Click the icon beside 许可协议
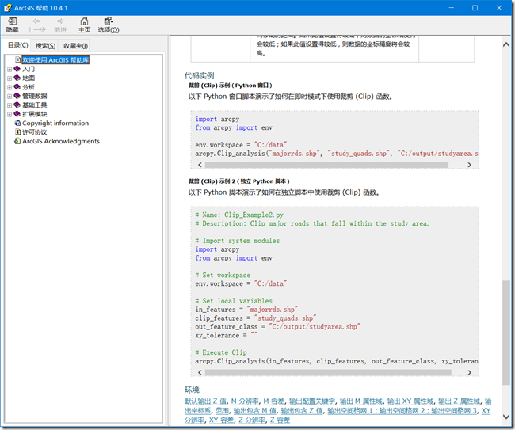This screenshot has height=430, width=515. [x=18, y=132]
